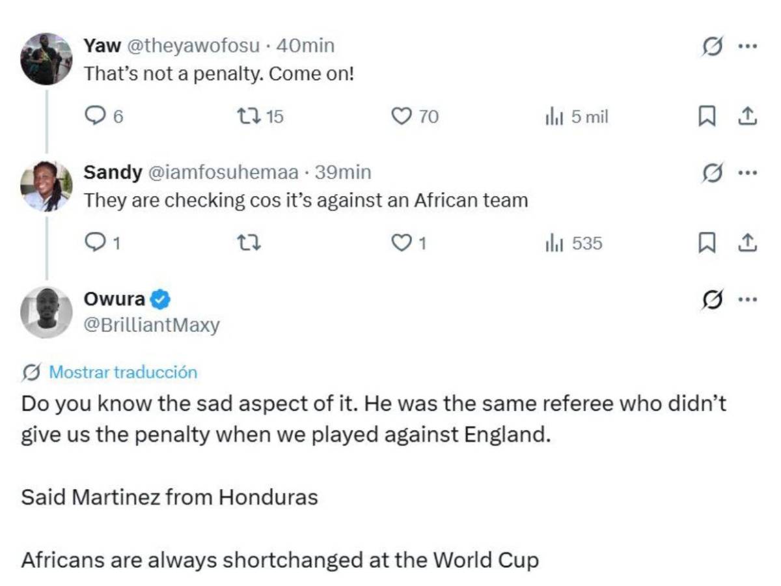Open more options menu on Sandy's tweet

pos(747,173)
